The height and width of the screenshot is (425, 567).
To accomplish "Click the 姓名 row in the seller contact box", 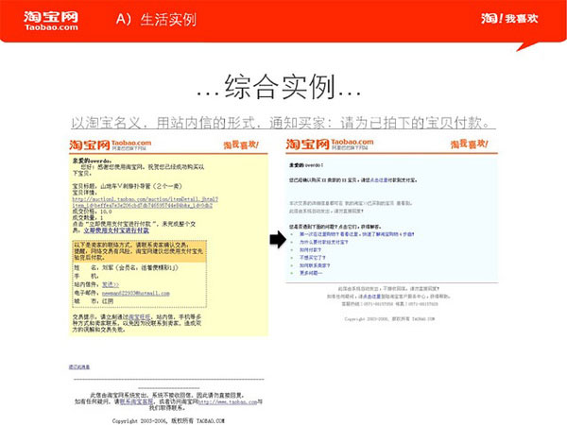I will (127, 268).
